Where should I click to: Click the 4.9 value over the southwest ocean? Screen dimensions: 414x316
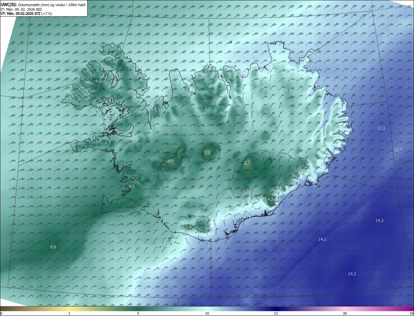pos(53,247)
